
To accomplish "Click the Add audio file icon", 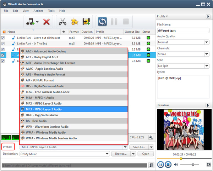I will (x=30, y=22).
